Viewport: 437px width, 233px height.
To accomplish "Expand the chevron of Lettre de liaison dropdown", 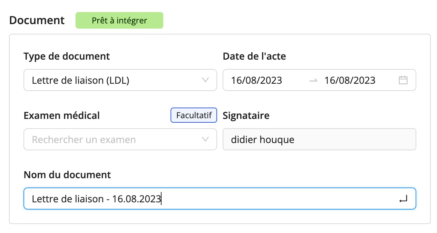I will point(205,80).
